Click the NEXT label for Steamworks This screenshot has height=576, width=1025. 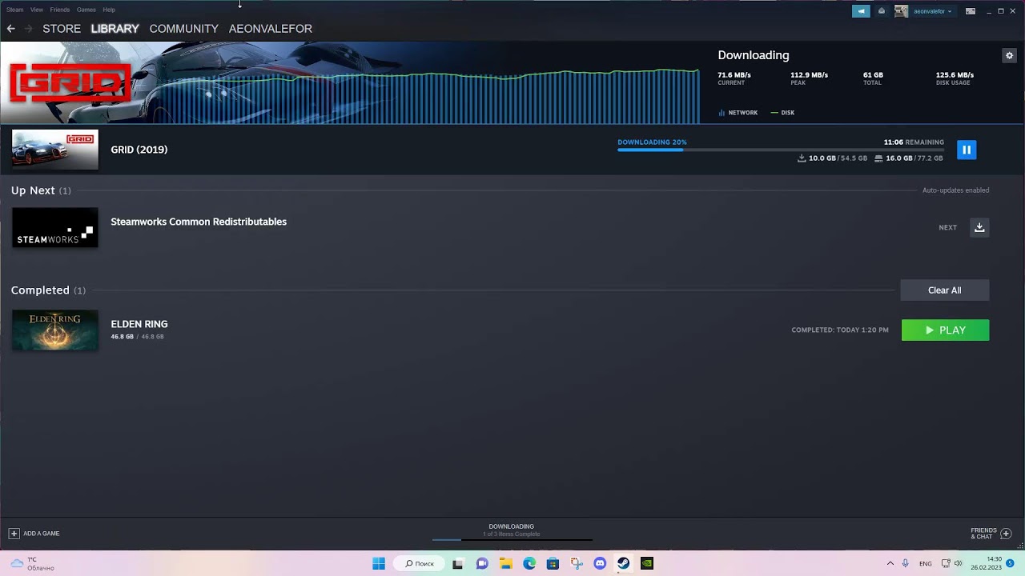pyautogui.click(x=947, y=228)
